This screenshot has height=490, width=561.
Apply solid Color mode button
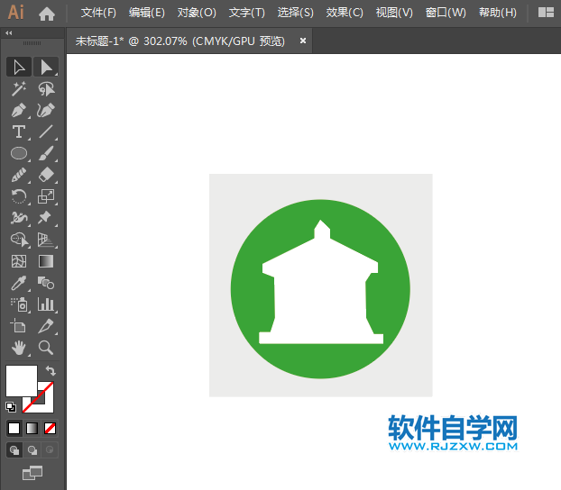tap(14, 428)
